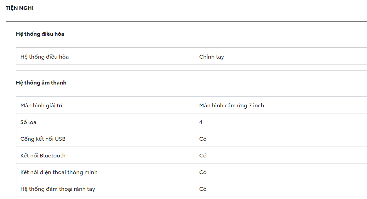Click Kết nối điện thoại thông minh label
This screenshot has width=367, height=199.
59,172
